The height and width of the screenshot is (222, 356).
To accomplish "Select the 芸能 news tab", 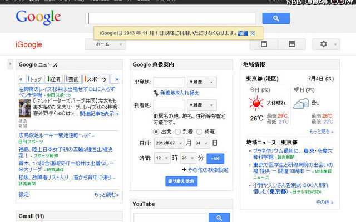I will (73, 79).
